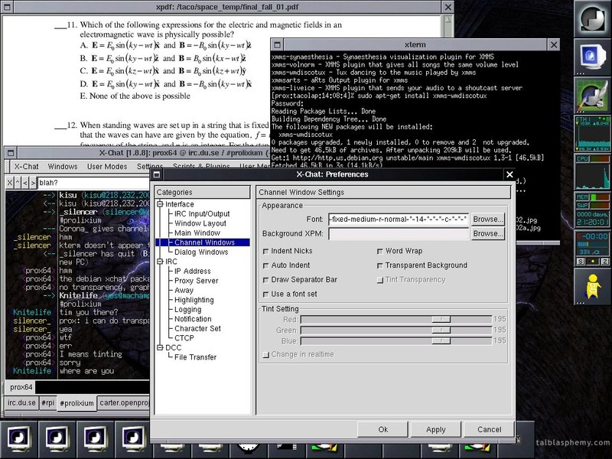Viewport: 612px width, 459px height.
Task: Click the xpdf vertical scrollbar up arrow
Action: (x=448, y=21)
